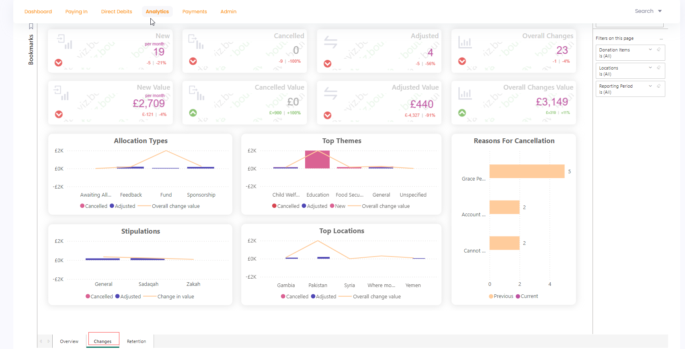685x349 pixels.
Task: Go to next report page arrow
Action: point(49,341)
